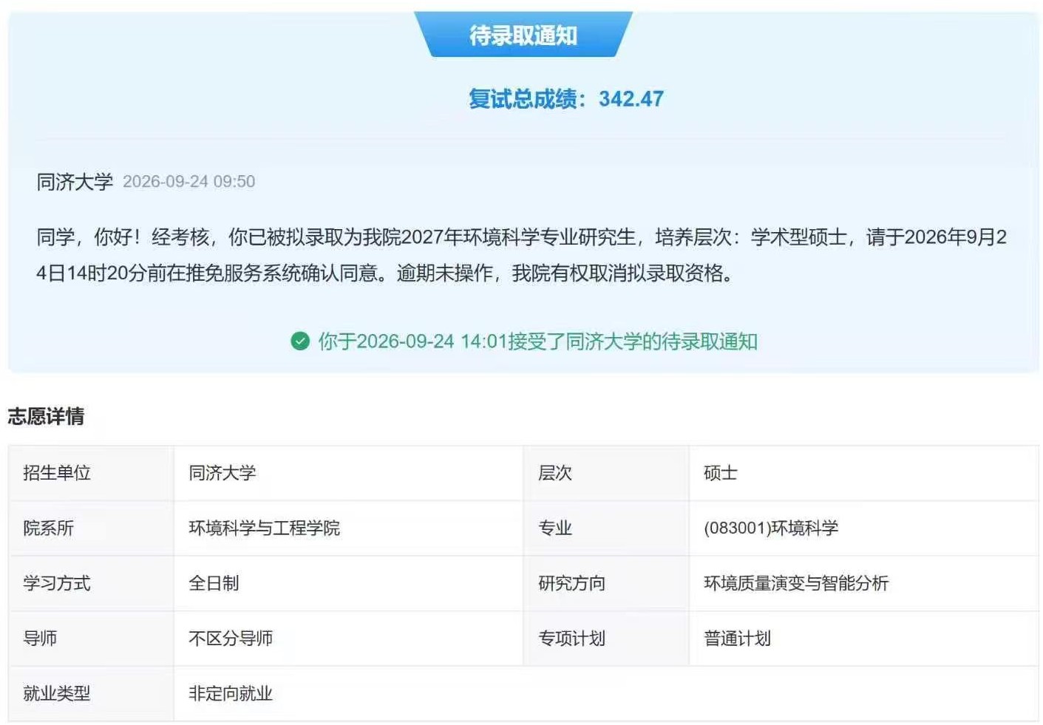This screenshot has width=1043, height=725.
Task: Click the 环境科学与工程学院 value cell
Action: point(348,528)
